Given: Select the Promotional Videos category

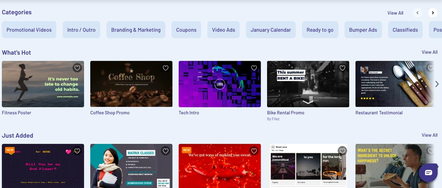Looking at the screenshot, I should click(x=29, y=30).
